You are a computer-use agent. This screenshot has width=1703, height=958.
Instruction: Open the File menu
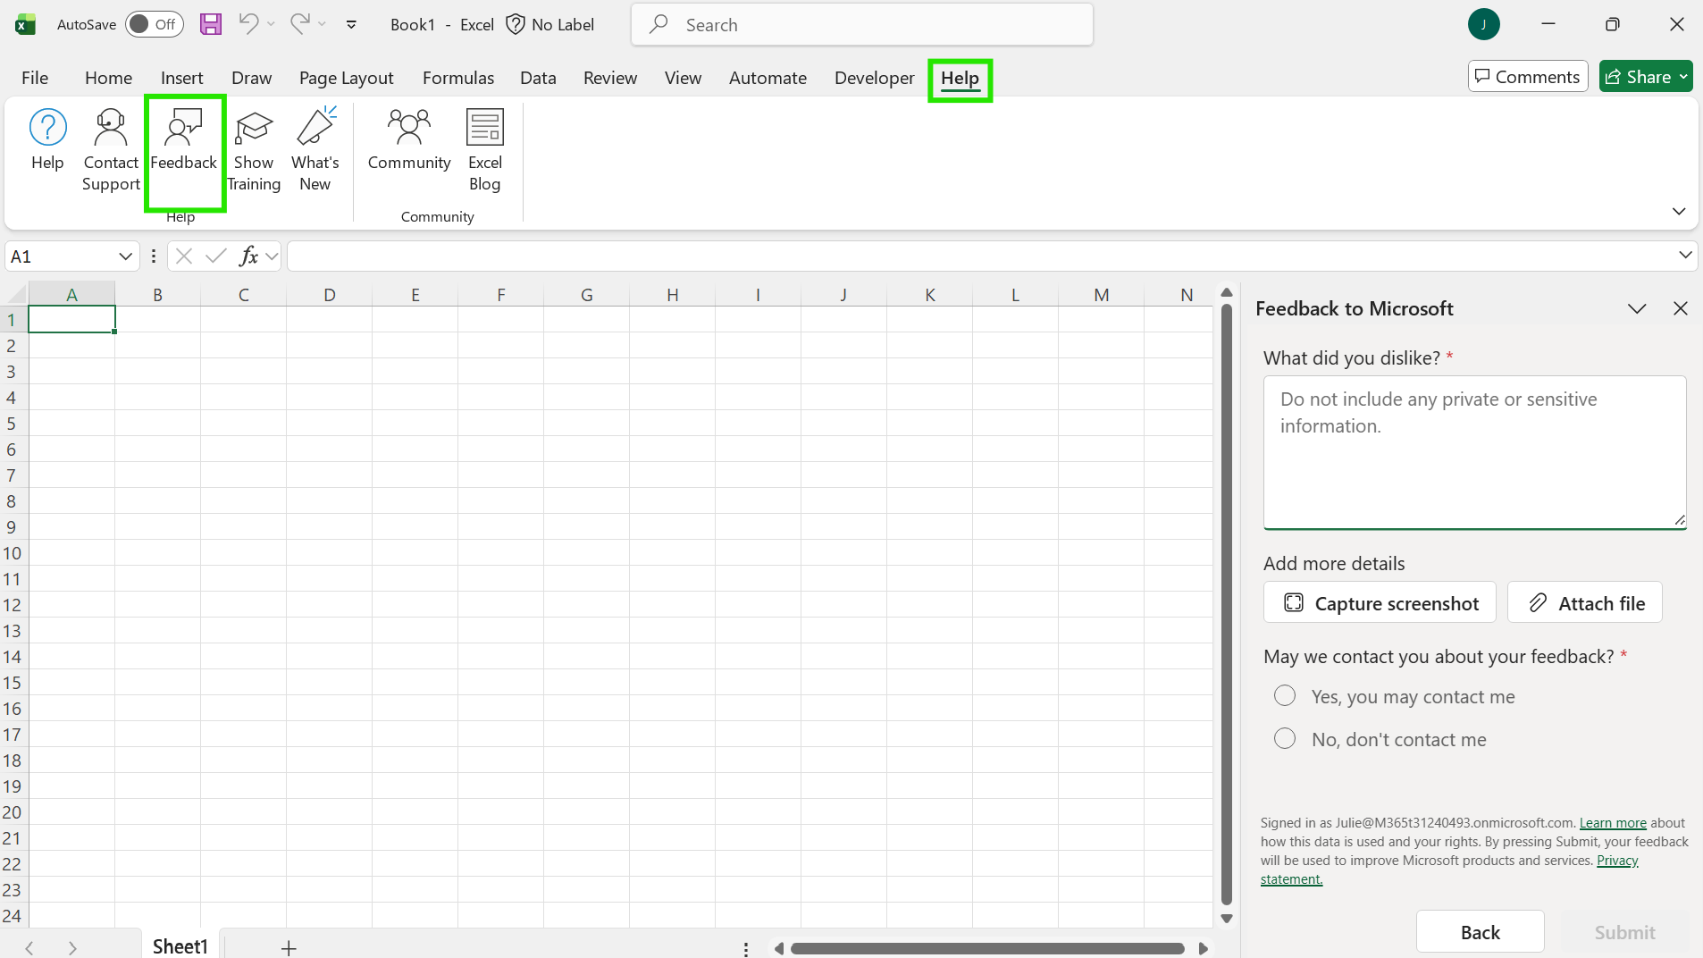point(35,78)
